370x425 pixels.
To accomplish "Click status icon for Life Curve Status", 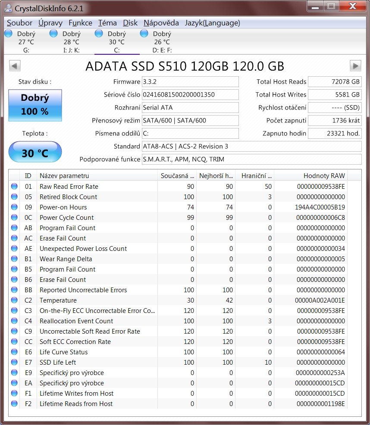I will (14, 352).
